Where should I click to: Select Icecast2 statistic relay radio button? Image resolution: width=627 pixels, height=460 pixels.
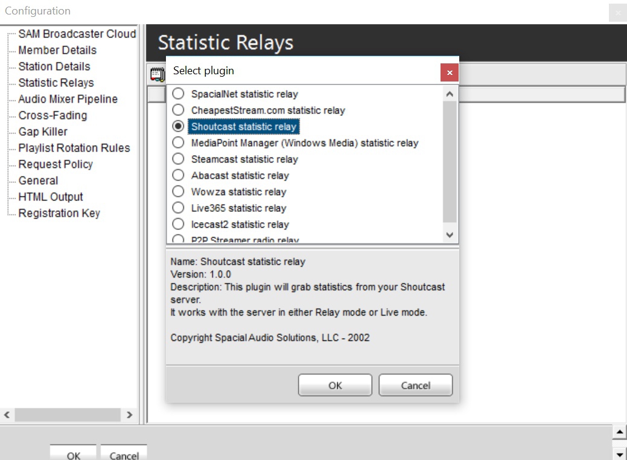click(x=178, y=224)
